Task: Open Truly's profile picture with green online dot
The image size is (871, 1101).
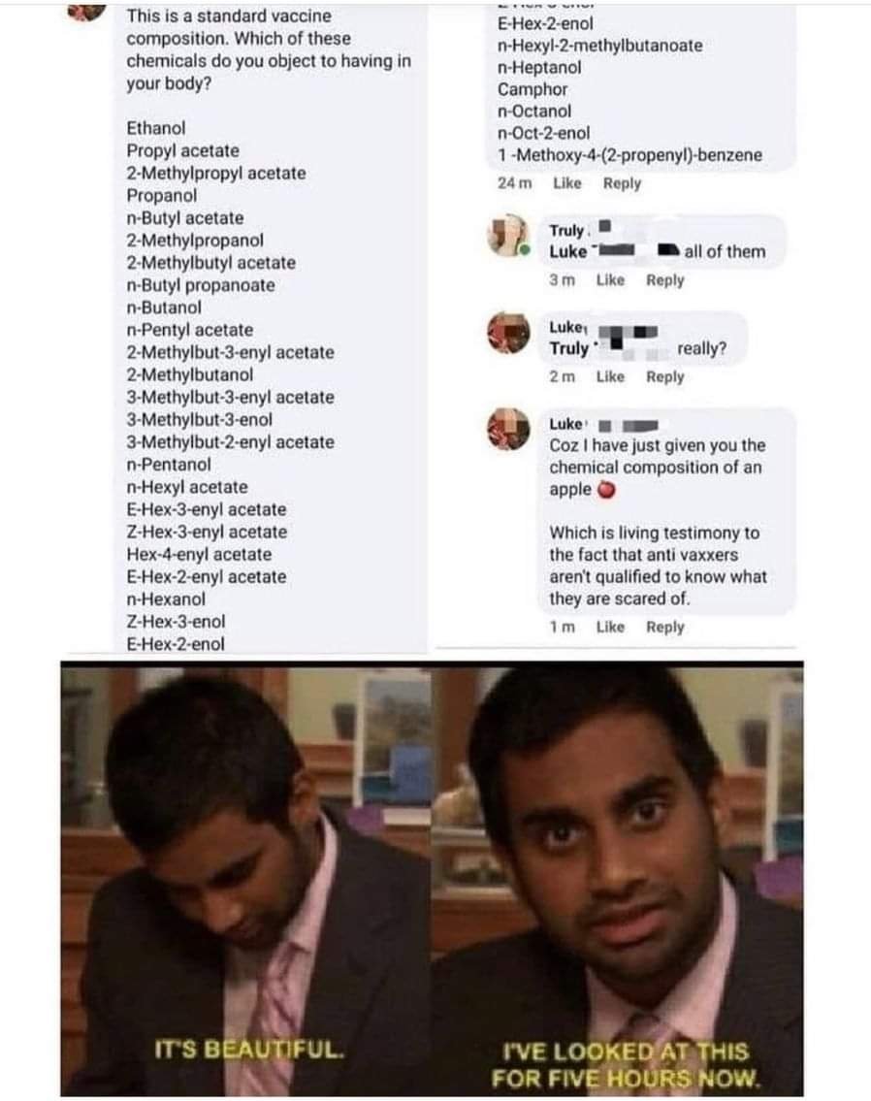Action: point(508,235)
